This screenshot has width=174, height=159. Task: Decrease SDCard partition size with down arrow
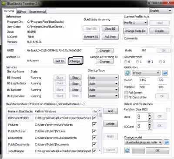tap(150, 128)
